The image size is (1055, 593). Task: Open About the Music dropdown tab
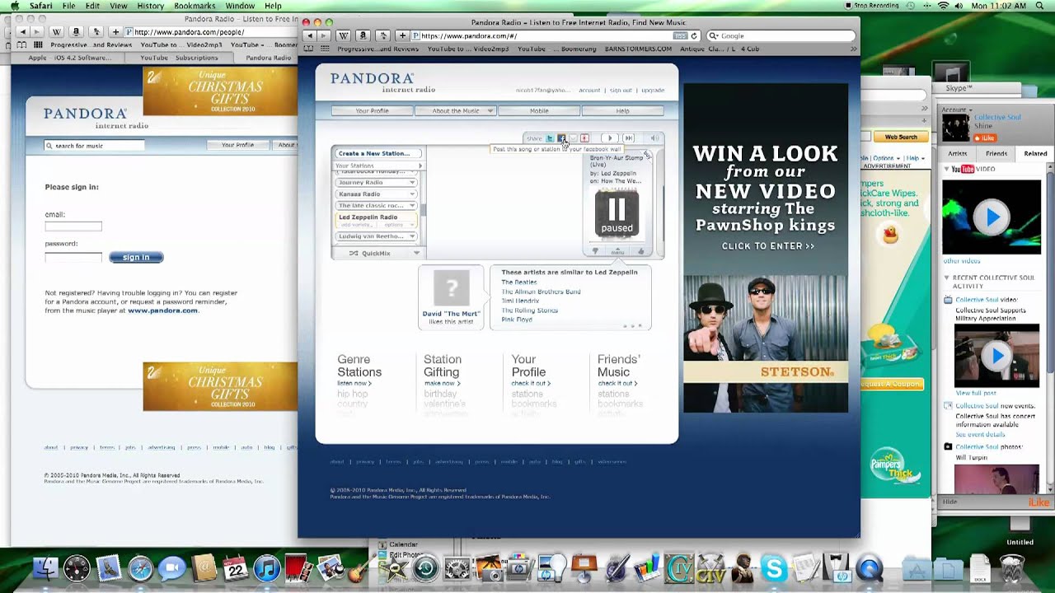(x=456, y=110)
